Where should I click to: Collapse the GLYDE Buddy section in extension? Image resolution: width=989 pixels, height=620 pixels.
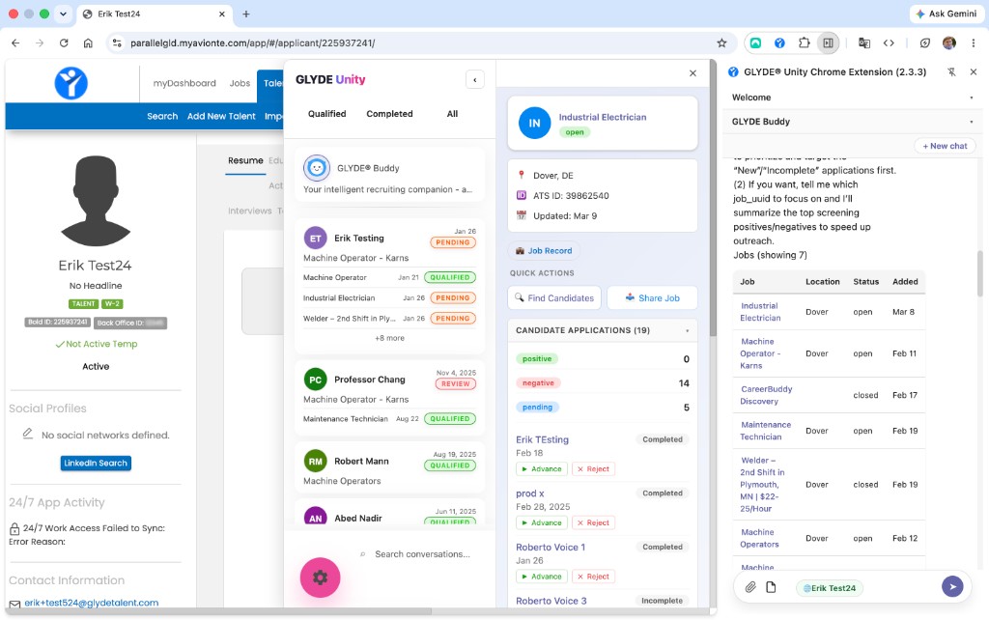972,122
